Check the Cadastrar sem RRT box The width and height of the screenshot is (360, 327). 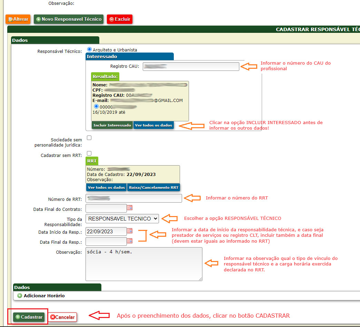tap(89, 153)
